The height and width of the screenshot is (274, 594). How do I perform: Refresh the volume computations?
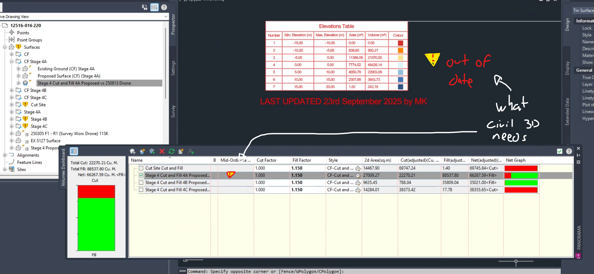[x=171, y=151]
